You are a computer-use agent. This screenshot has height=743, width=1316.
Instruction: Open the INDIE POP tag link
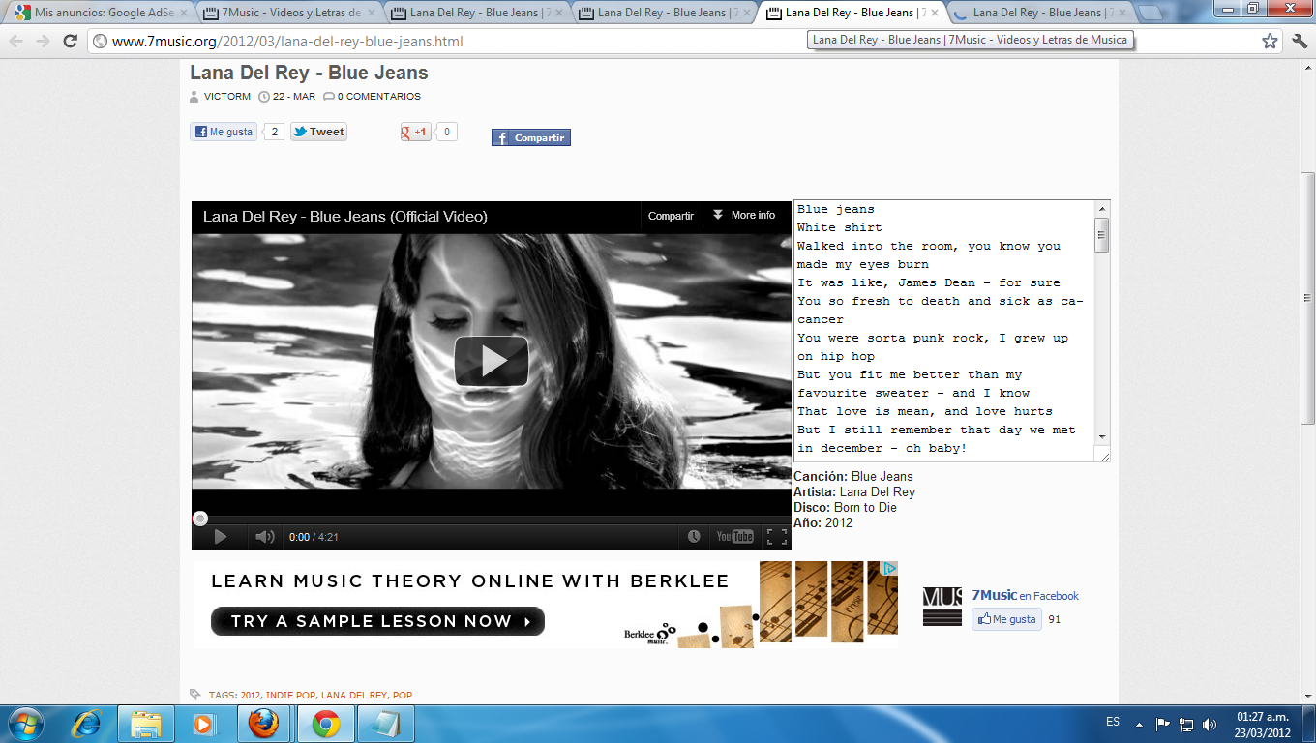290,696
